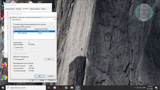Viewport: 160px width, 90px height.
Task: Click the Paging File Size (MB) header
Action: (41, 29)
